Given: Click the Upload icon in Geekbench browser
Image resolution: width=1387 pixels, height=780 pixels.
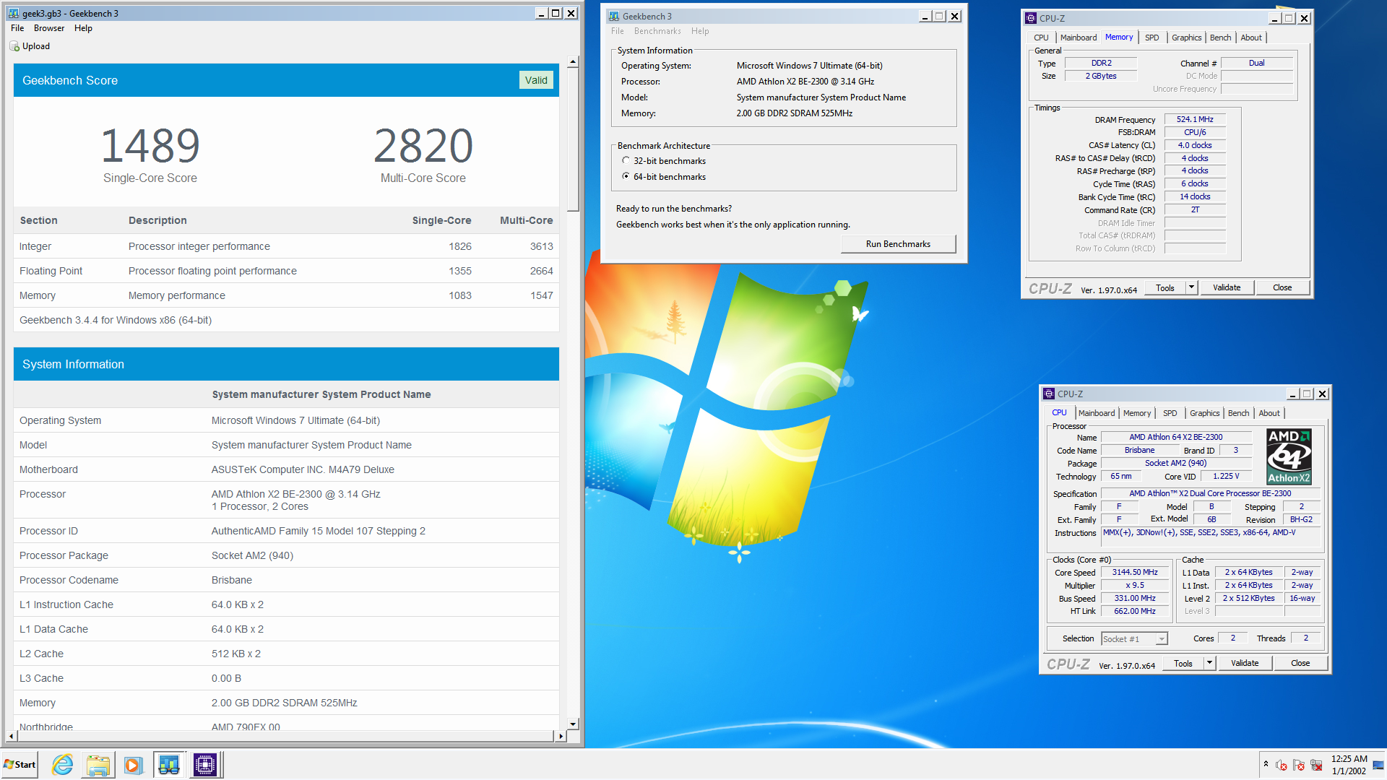Looking at the screenshot, I should pos(14,46).
